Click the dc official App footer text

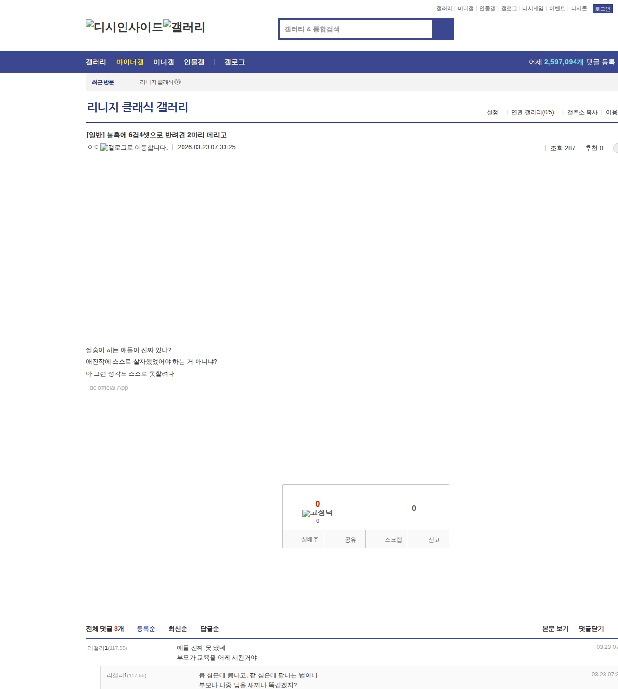(107, 388)
